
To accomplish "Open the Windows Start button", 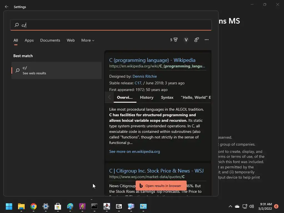I will point(9,206).
